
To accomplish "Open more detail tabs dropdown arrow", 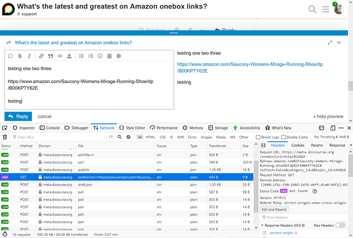I will click(351, 145).
